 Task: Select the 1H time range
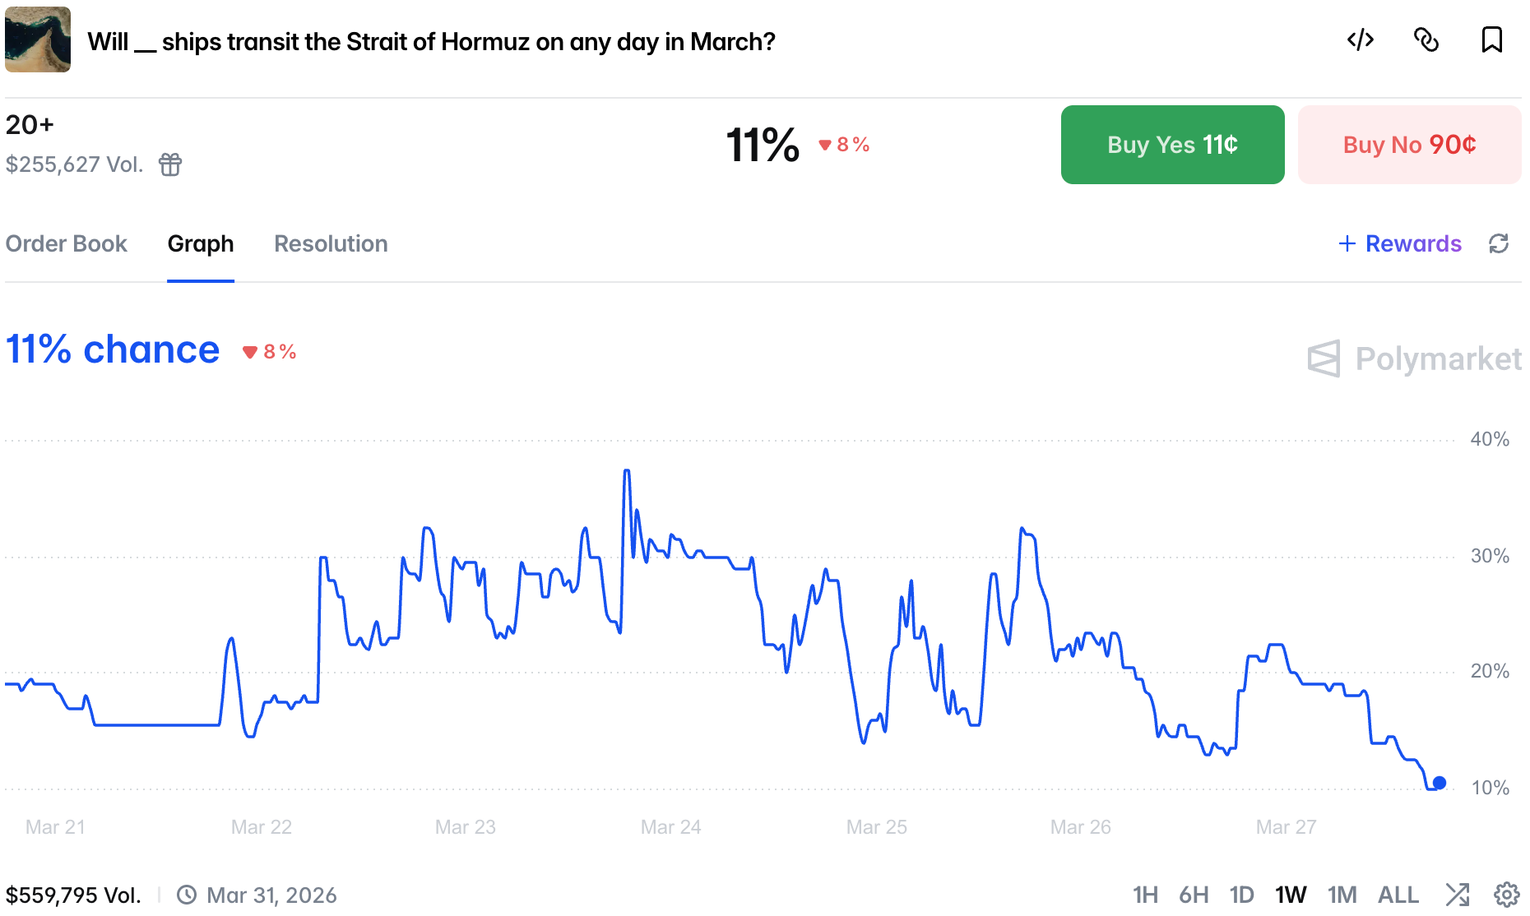click(x=1144, y=895)
